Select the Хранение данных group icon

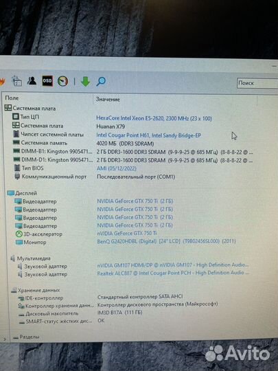click(14, 290)
